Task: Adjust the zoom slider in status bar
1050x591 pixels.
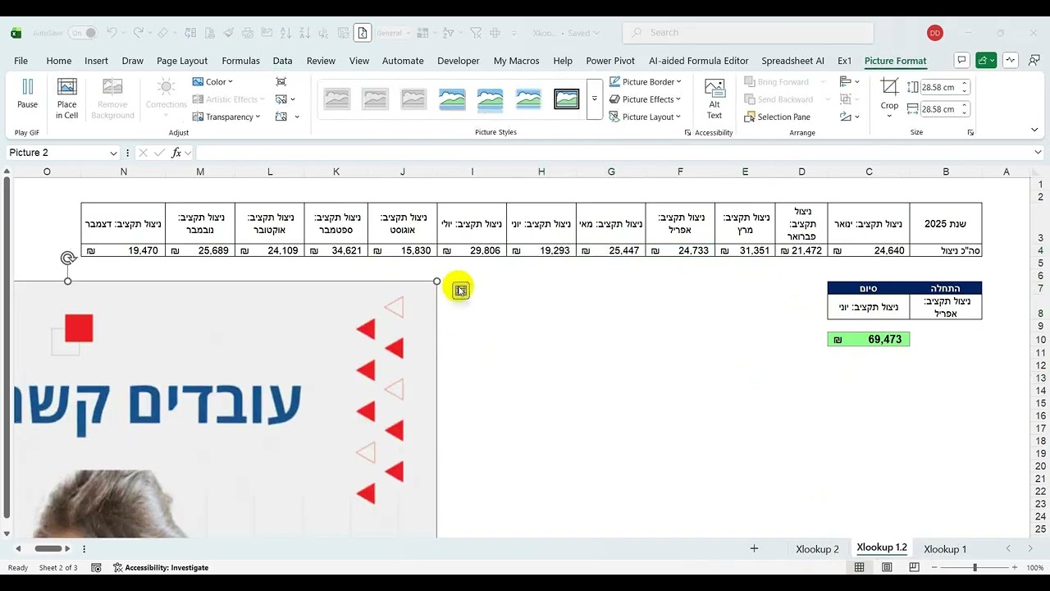Action: coord(975,567)
